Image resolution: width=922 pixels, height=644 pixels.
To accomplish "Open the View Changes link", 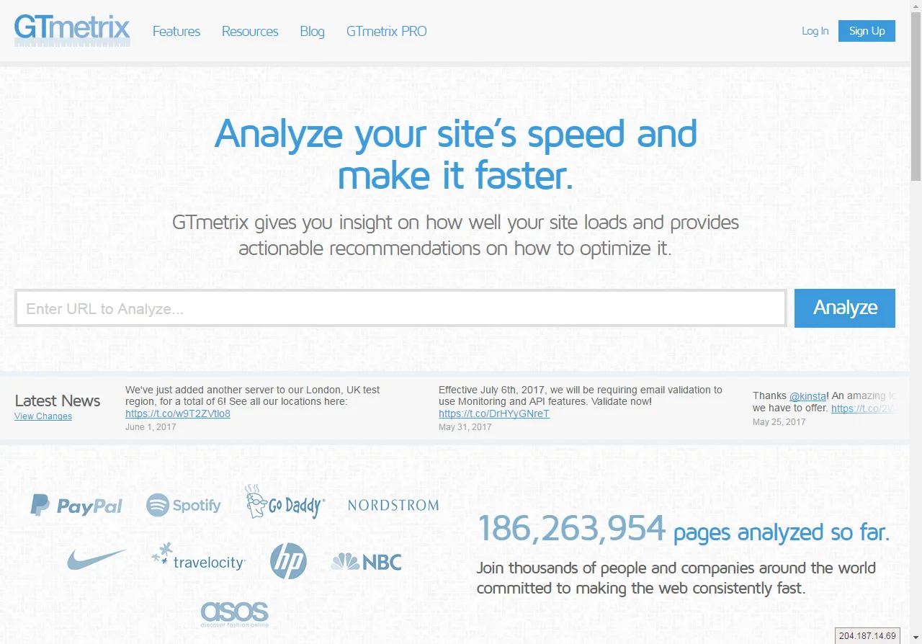I will click(43, 416).
